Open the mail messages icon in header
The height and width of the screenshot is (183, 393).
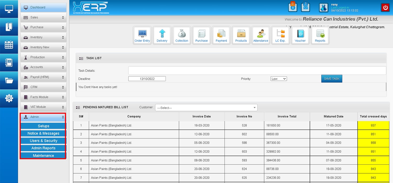click(x=305, y=8)
